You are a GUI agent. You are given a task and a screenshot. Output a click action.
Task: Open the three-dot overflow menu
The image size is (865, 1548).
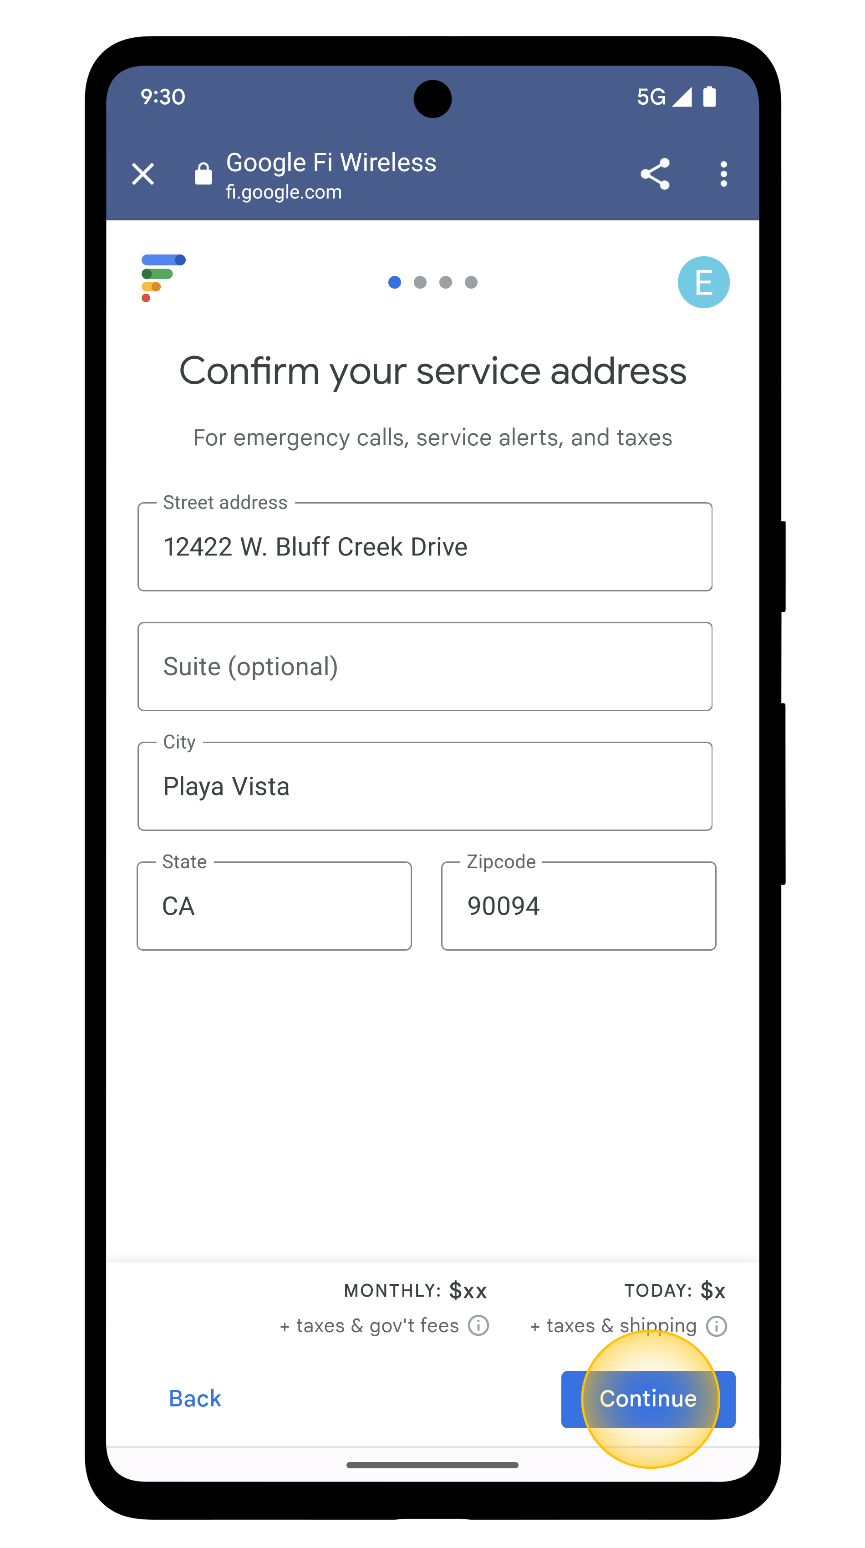[723, 174]
